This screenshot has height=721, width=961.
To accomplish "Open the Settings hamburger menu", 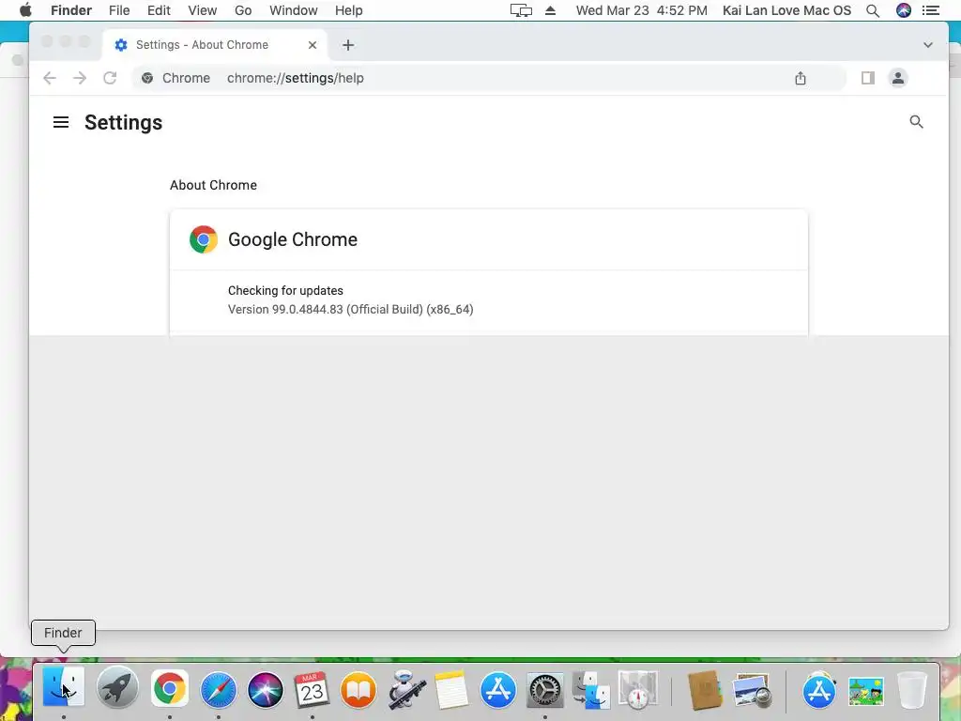I will pyautogui.click(x=61, y=122).
